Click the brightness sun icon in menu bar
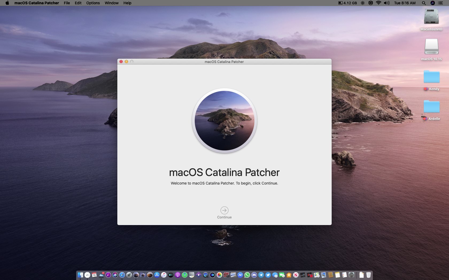449x280 pixels. click(x=362, y=3)
